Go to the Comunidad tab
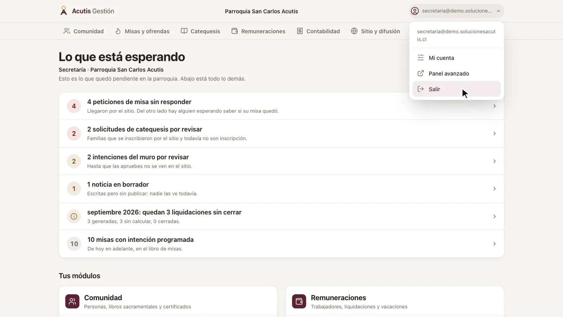The height and width of the screenshot is (317, 563). (x=83, y=31)
